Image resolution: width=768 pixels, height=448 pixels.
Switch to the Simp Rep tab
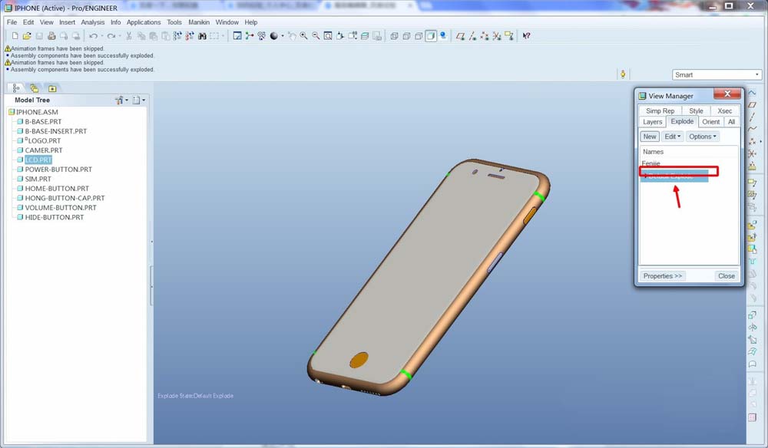point(660,111)
